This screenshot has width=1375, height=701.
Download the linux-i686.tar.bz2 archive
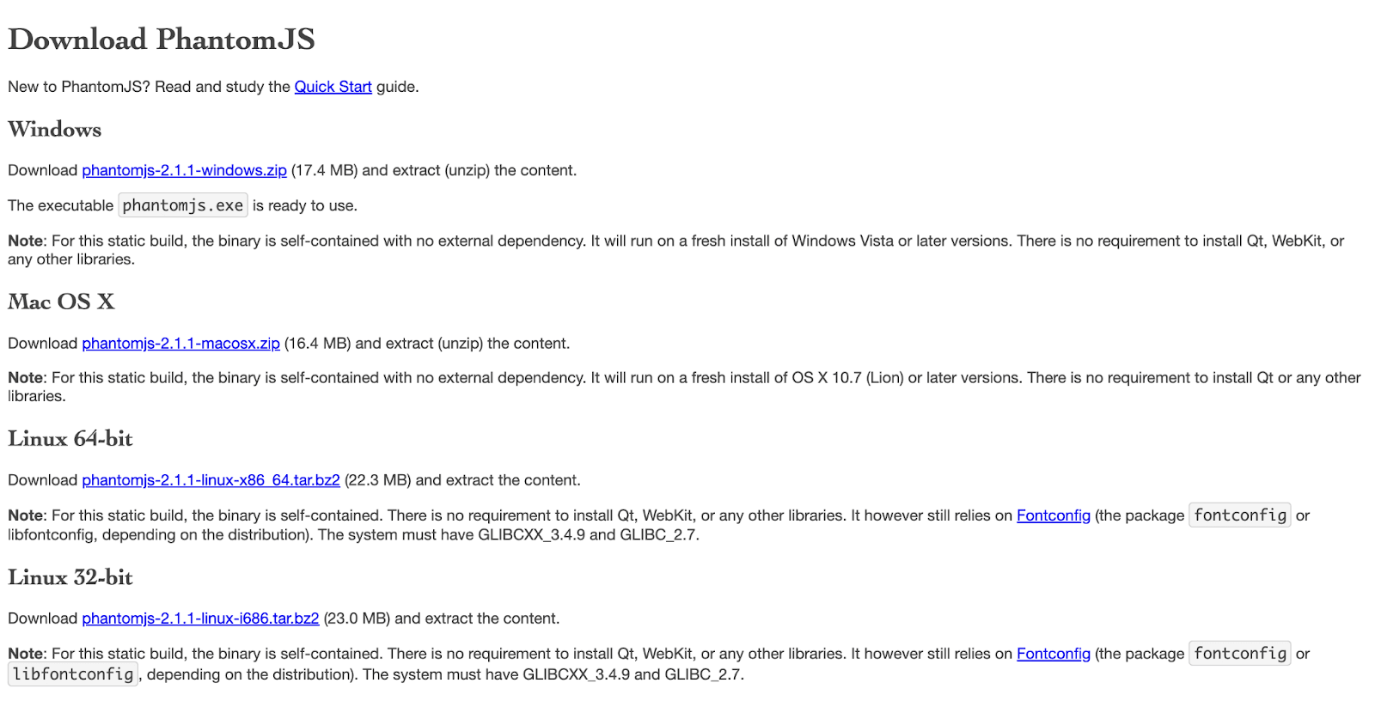(x=200, y=619)
